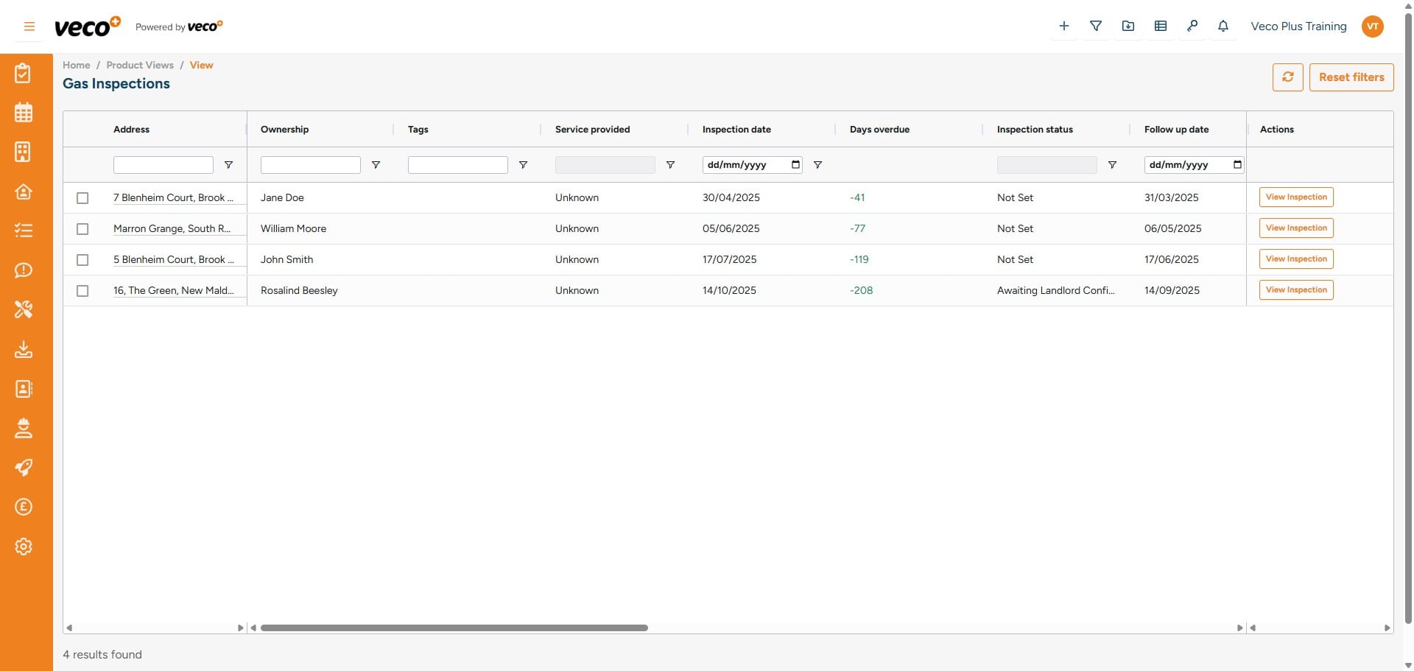1414x671 pixels.
Task: Open the repairs tools icon in the sidebar
Action: (x=24, y=310)
